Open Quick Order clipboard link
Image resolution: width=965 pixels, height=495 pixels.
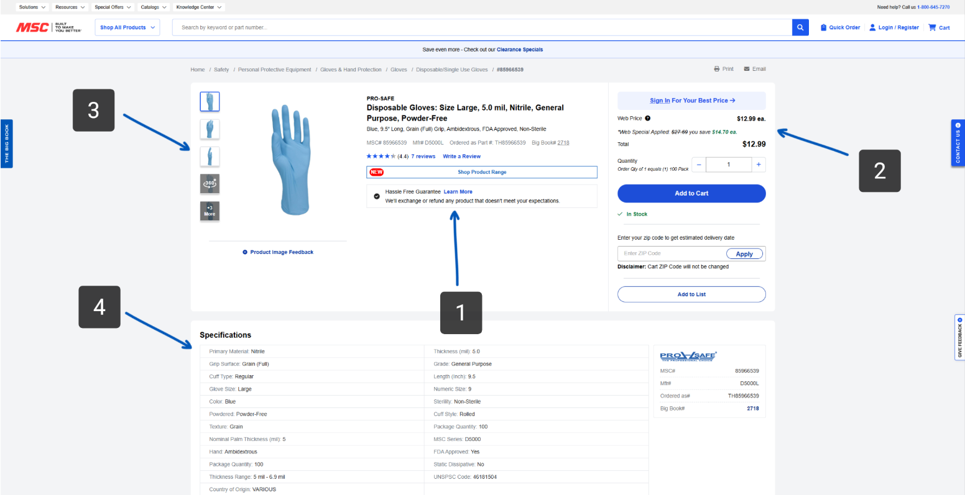tap(840, 27)
